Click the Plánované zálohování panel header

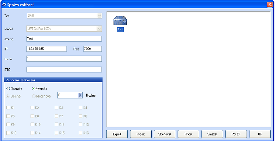[53, 80]
